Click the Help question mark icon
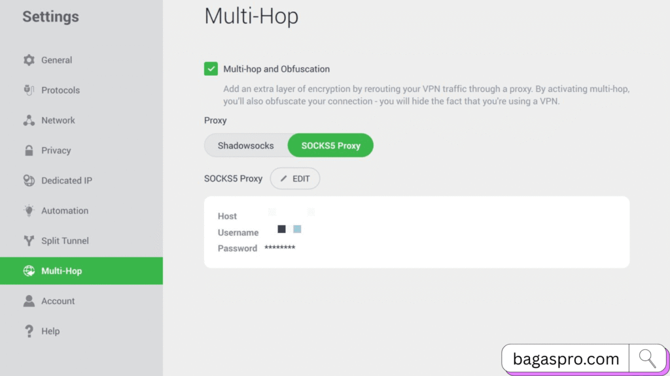Screen dimensions: 670x376 tap(29, 331)
